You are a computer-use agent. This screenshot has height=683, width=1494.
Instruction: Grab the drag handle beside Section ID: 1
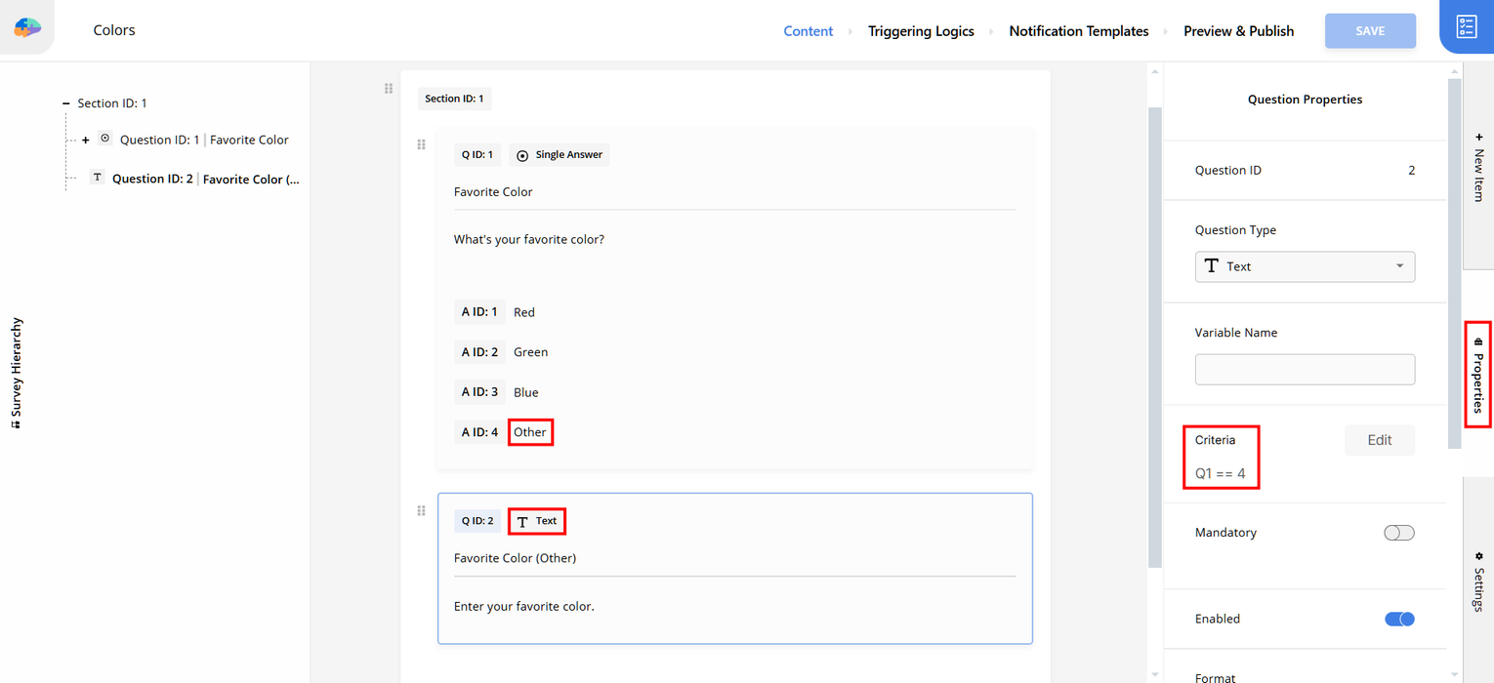389,89
